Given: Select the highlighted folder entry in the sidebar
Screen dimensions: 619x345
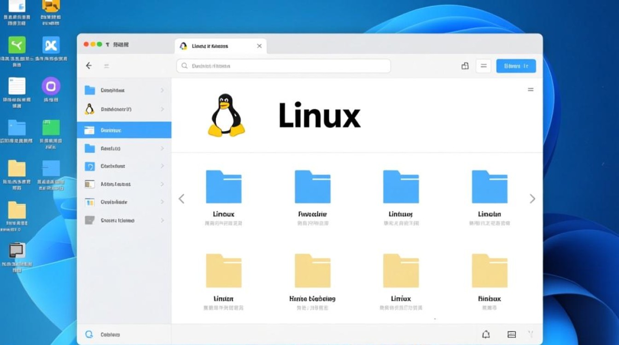Looking at the screenshot, I should click(123, 130).
